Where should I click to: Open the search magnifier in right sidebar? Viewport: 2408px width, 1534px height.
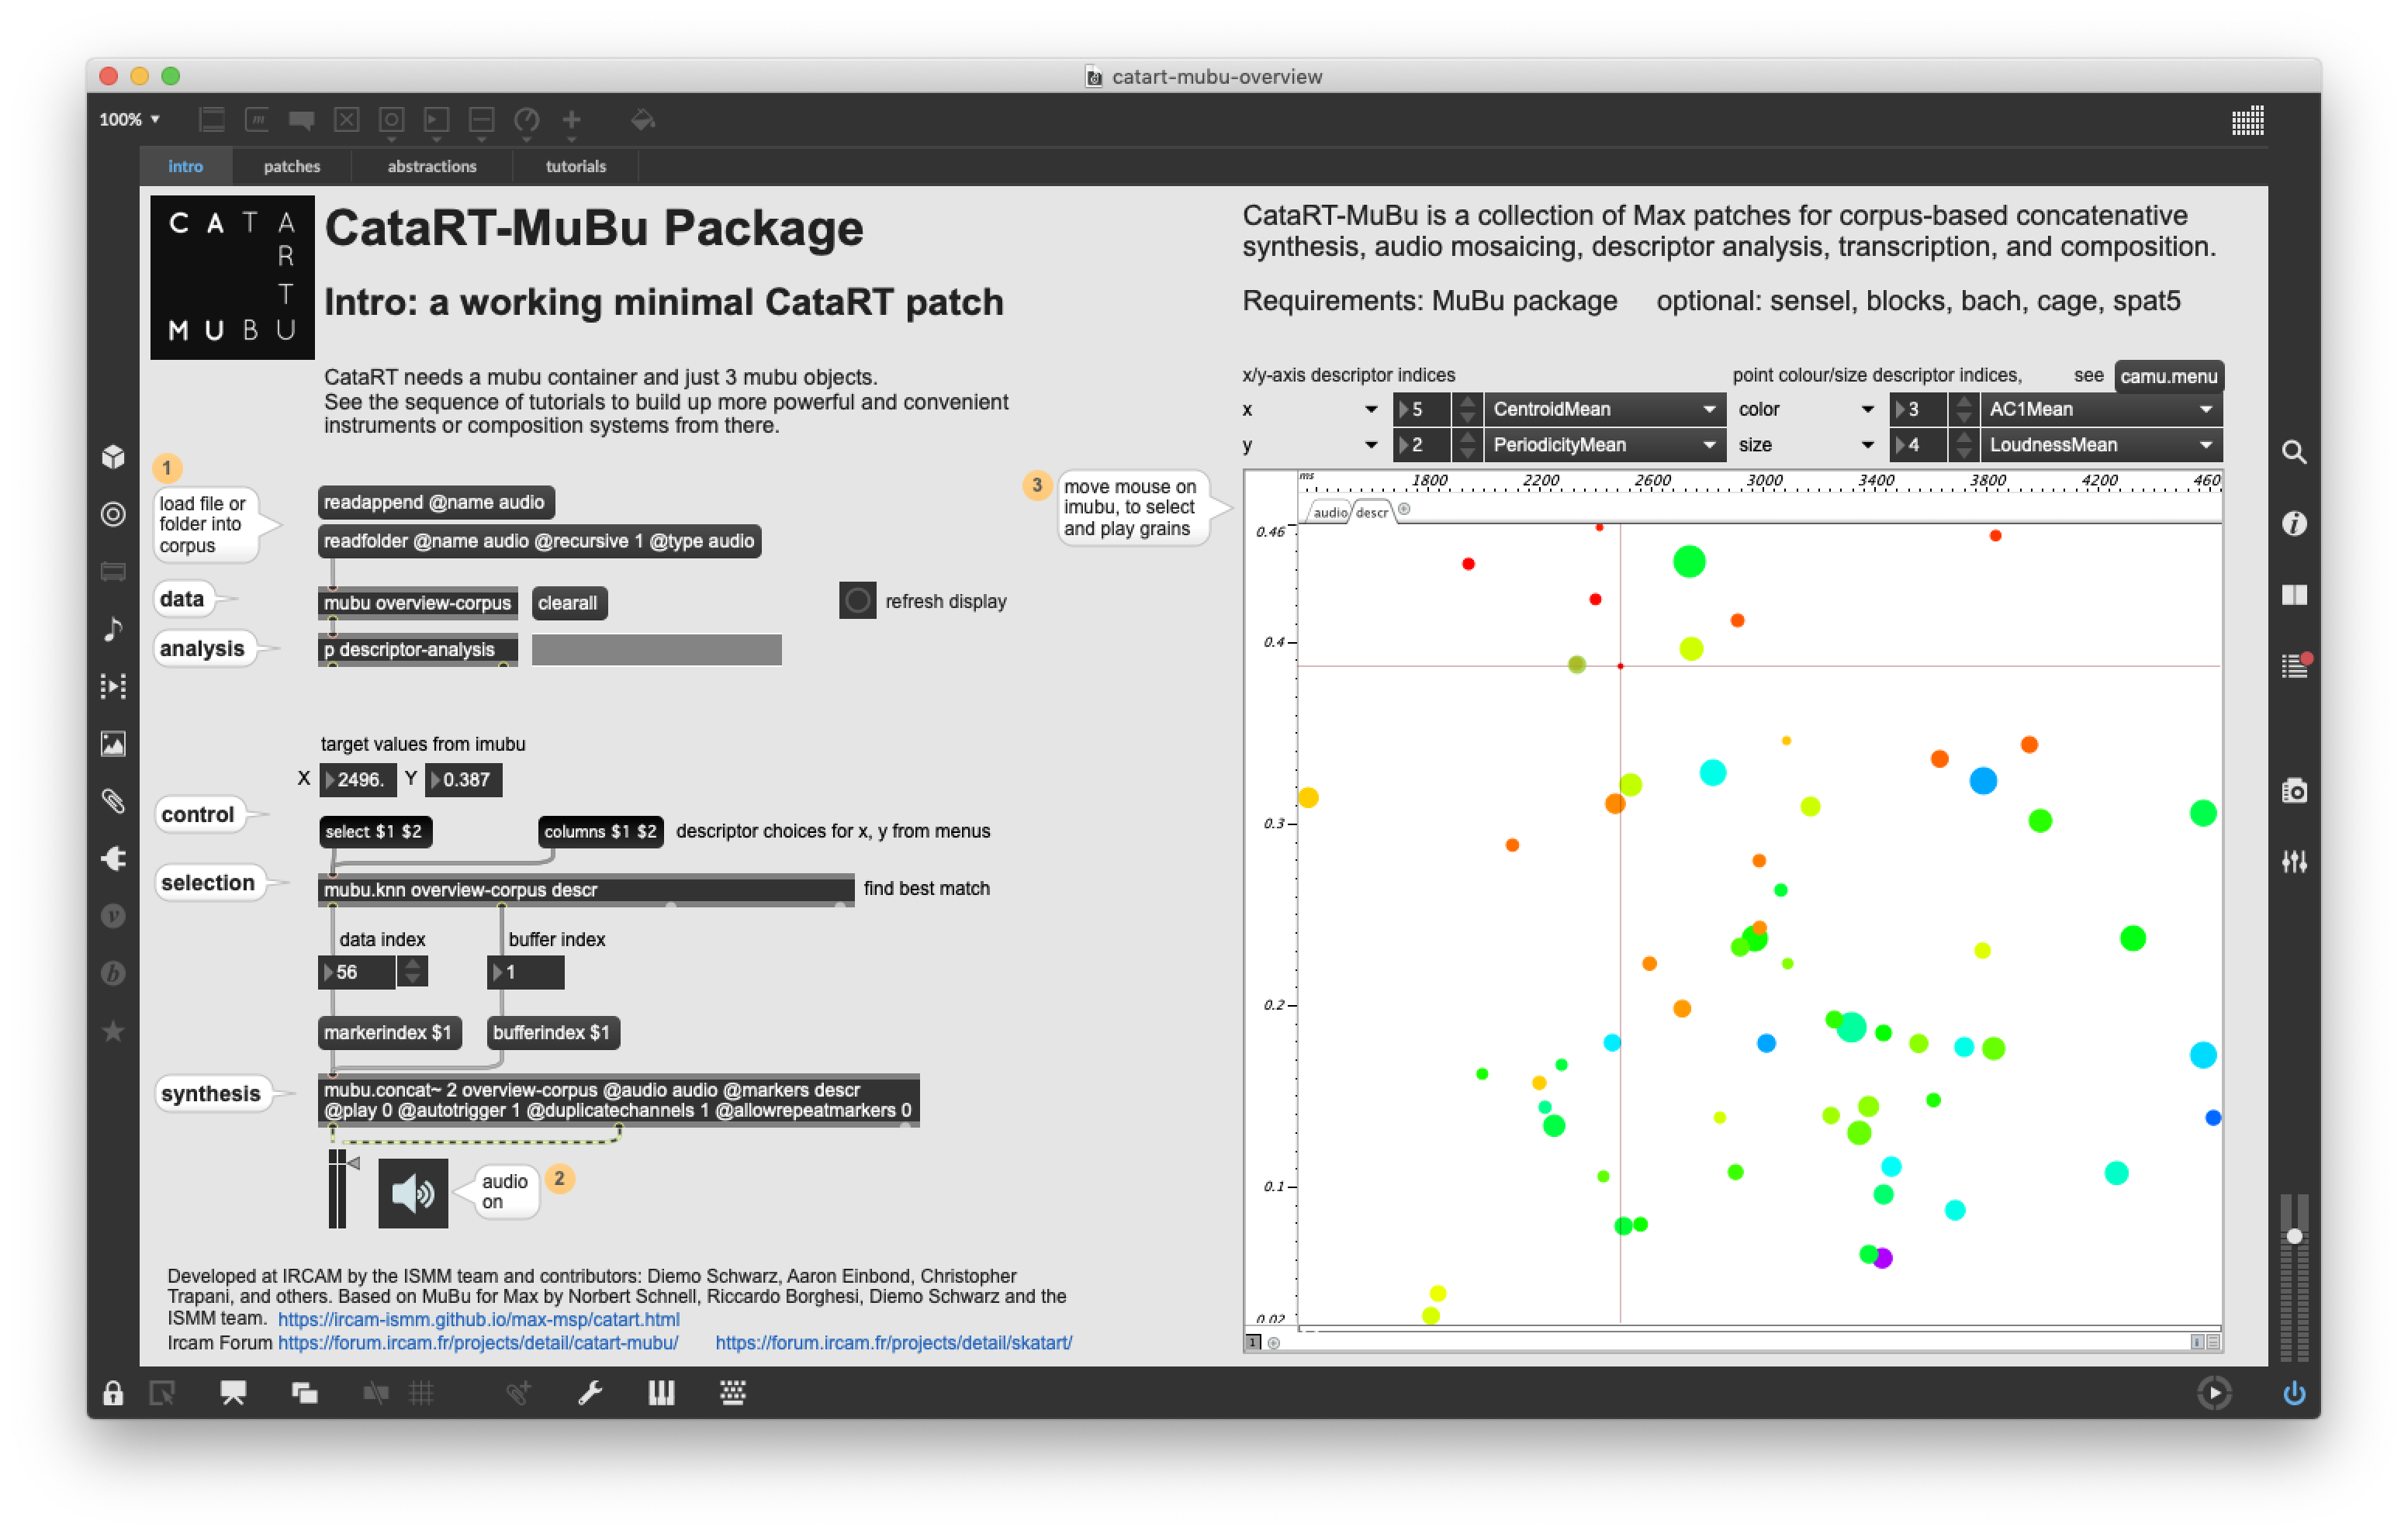[x=2294, y=452]
